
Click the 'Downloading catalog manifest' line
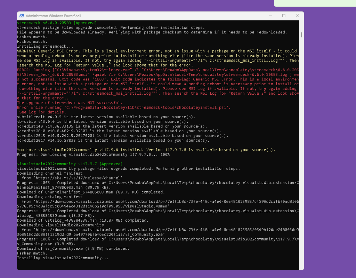click(x=50, y=197)
